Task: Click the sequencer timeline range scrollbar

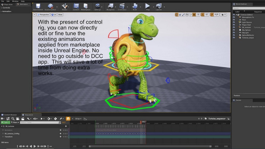Action: pyautogui.click(x=150, y=146)
